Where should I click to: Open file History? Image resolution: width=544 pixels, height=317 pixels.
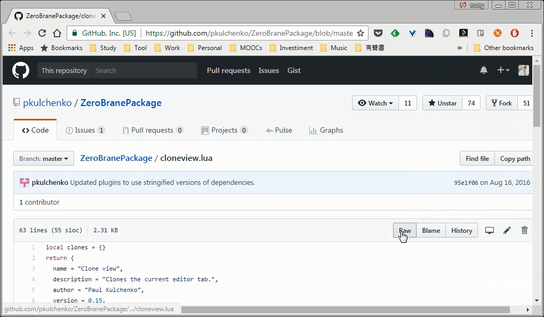[x=461, y=230]
